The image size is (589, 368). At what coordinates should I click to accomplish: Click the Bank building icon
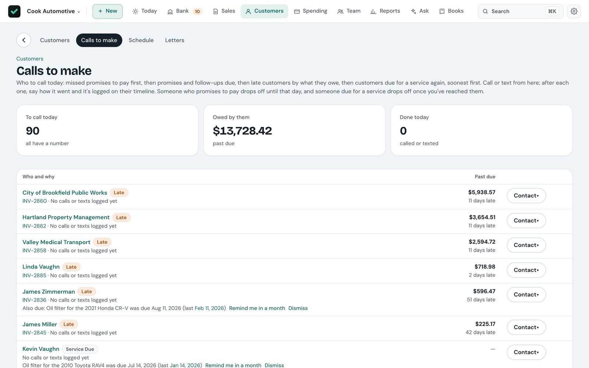pos(170,11)
